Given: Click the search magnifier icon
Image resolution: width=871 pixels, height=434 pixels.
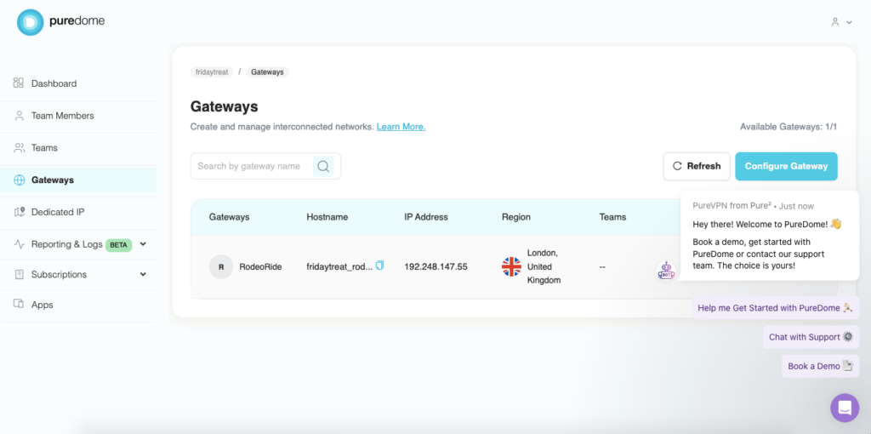Looking at the screenshot, I should [323, 166].
